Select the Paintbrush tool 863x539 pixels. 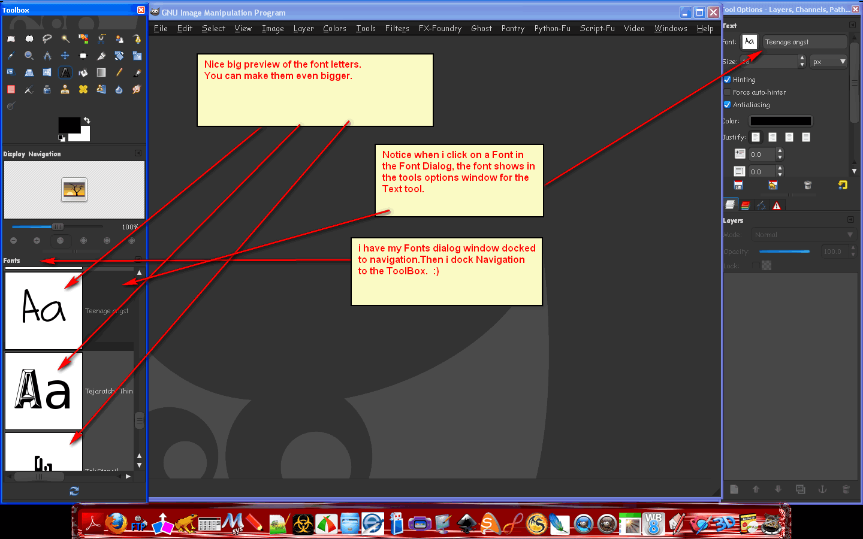(137, 72)
